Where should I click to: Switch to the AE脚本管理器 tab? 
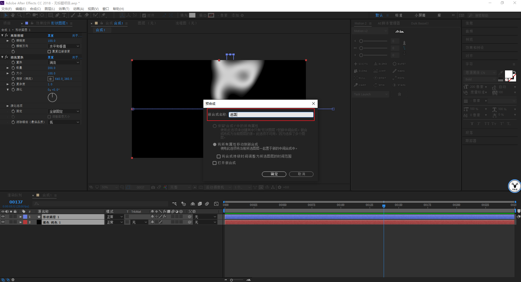click(x=389, y=23)
